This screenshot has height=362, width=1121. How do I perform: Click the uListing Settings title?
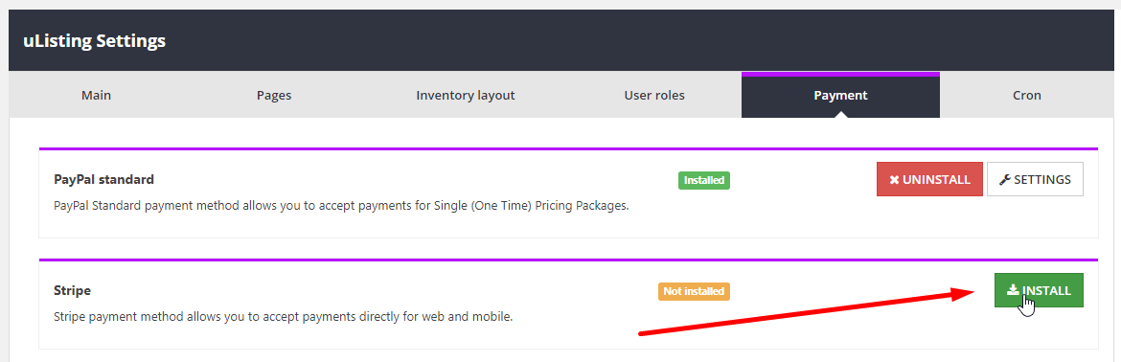coord(94,40)
